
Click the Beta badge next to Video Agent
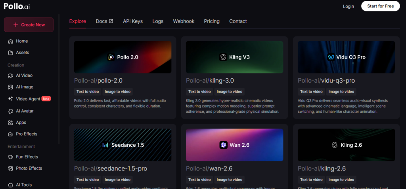click(46, 98)
